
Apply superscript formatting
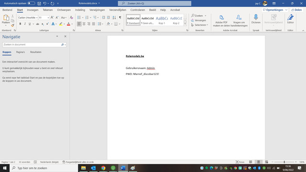point(47,24)
